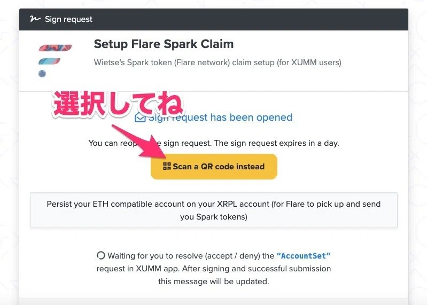
Task: Click the loading spinner beside Waiting text
Action: tap(101, 255)
